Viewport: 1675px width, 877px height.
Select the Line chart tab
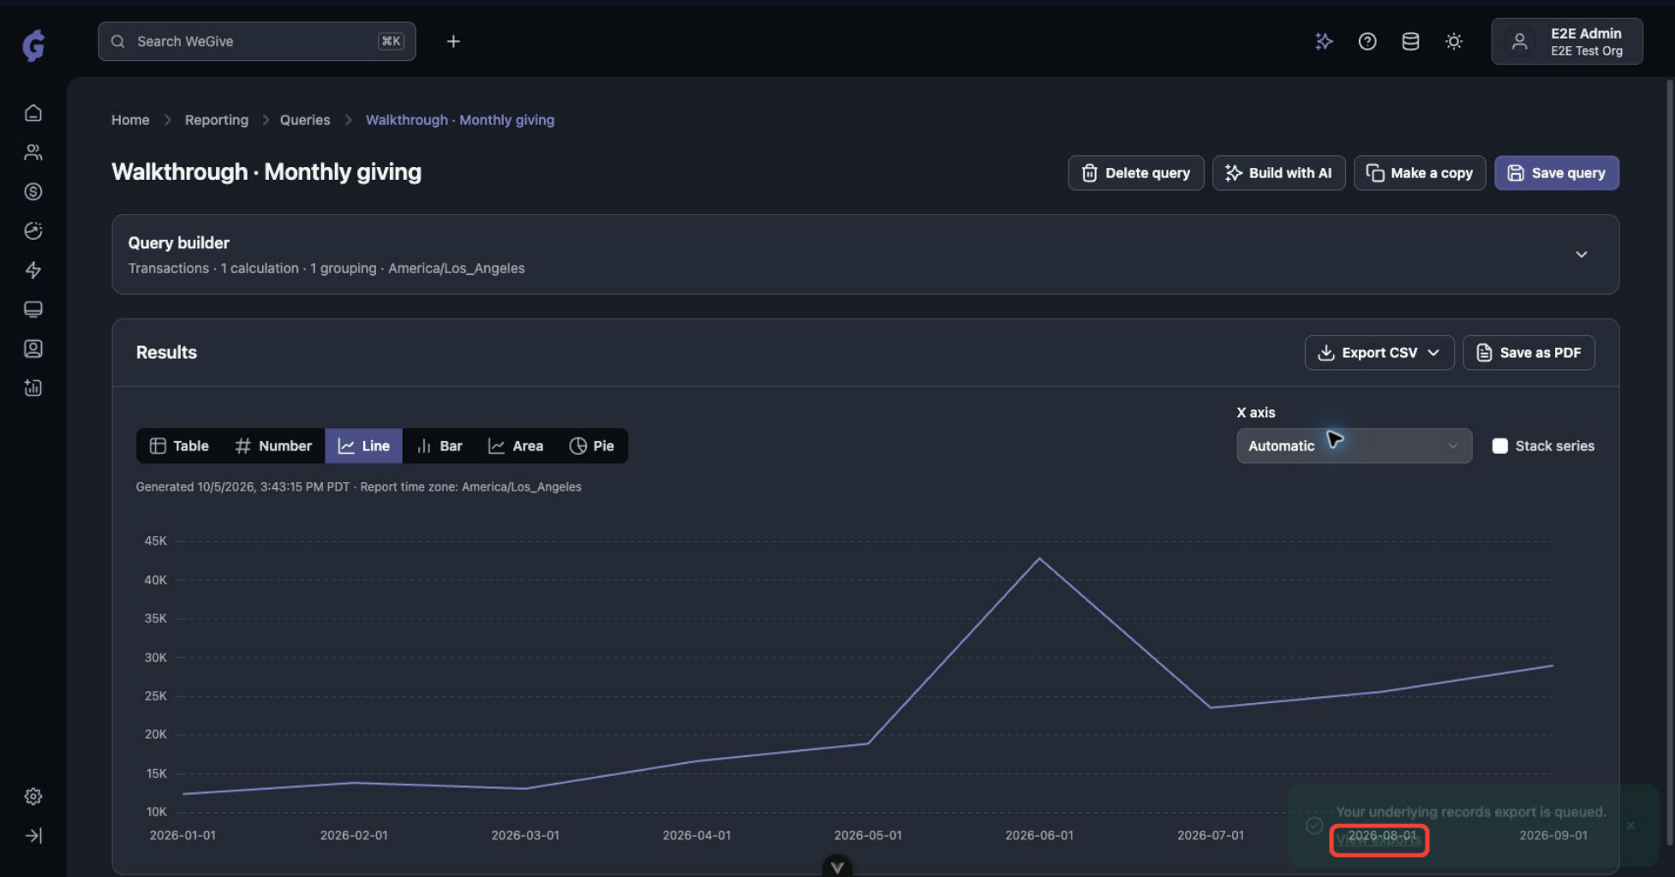363,446
